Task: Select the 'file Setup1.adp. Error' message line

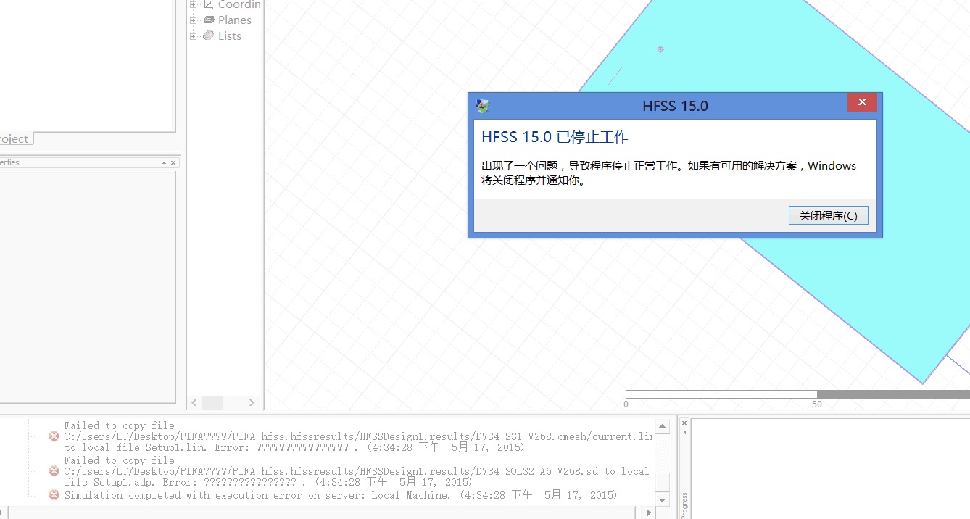Action: (268, 482)
